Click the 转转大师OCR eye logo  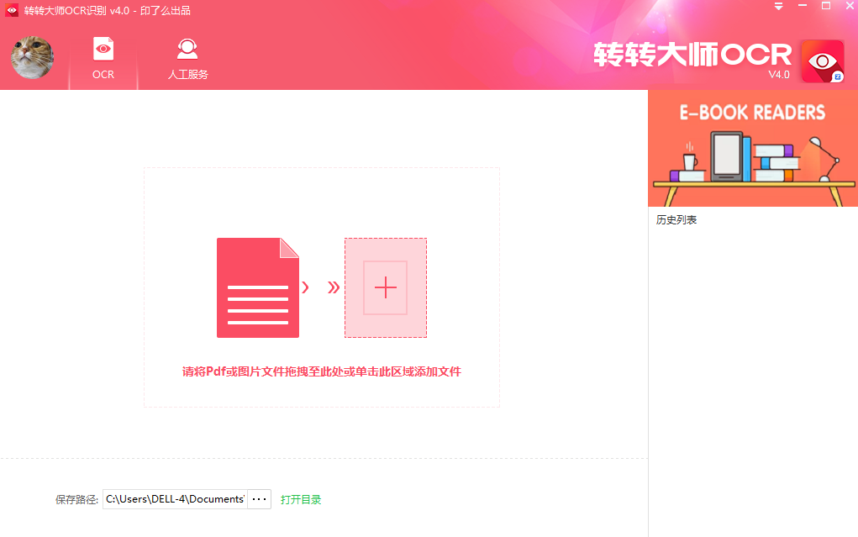821,60
